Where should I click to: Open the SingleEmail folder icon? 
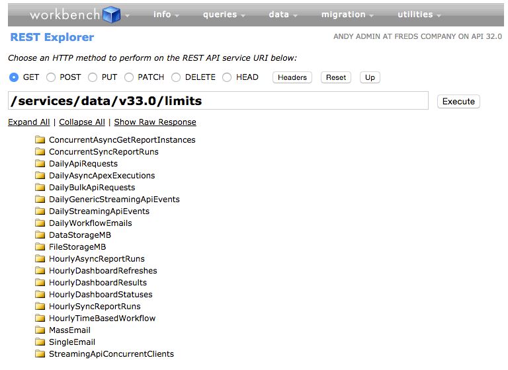tap(40, 342)
